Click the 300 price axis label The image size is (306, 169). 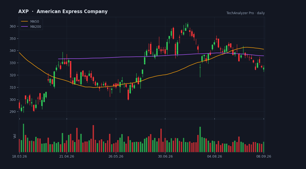click(13, 99)
